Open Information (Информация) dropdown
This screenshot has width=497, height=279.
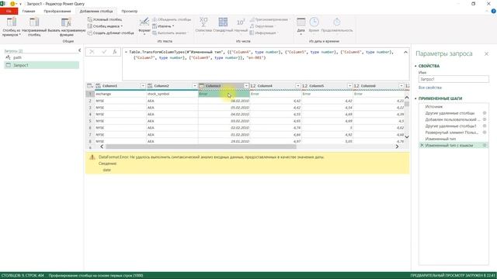coord(263,33)
